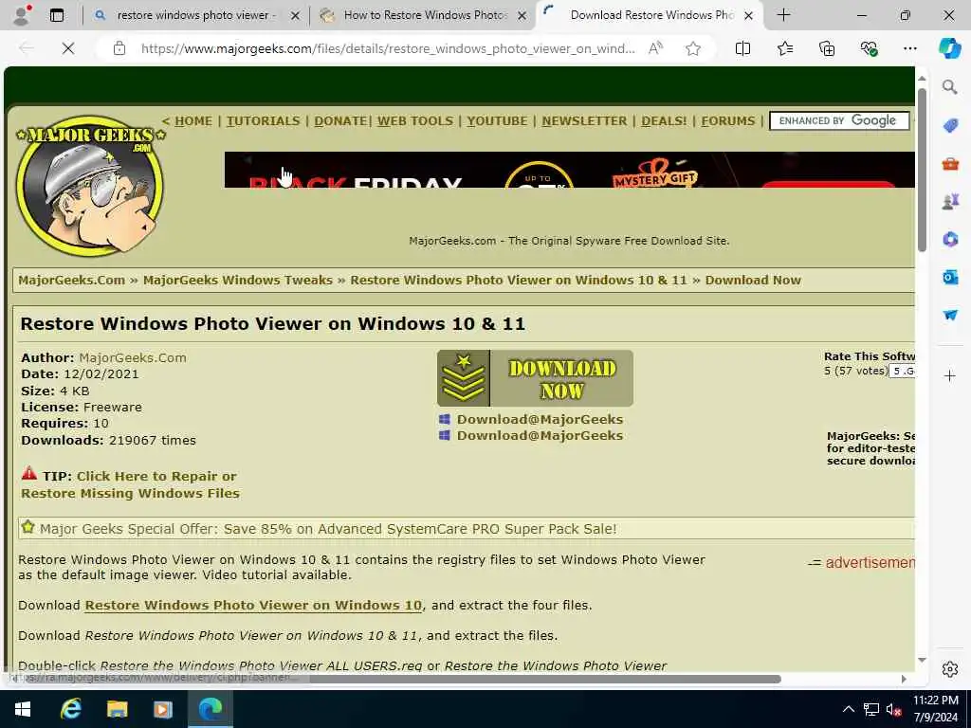
Task: Click the MajorGeeks logo
Action: point(90,186)
